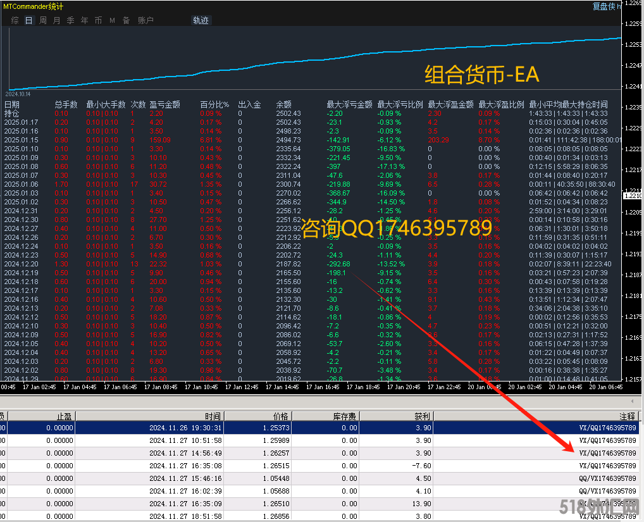Switch to the 季 quarterly tab
Viewport: 644px width, 522px height.
coord(71,20)
